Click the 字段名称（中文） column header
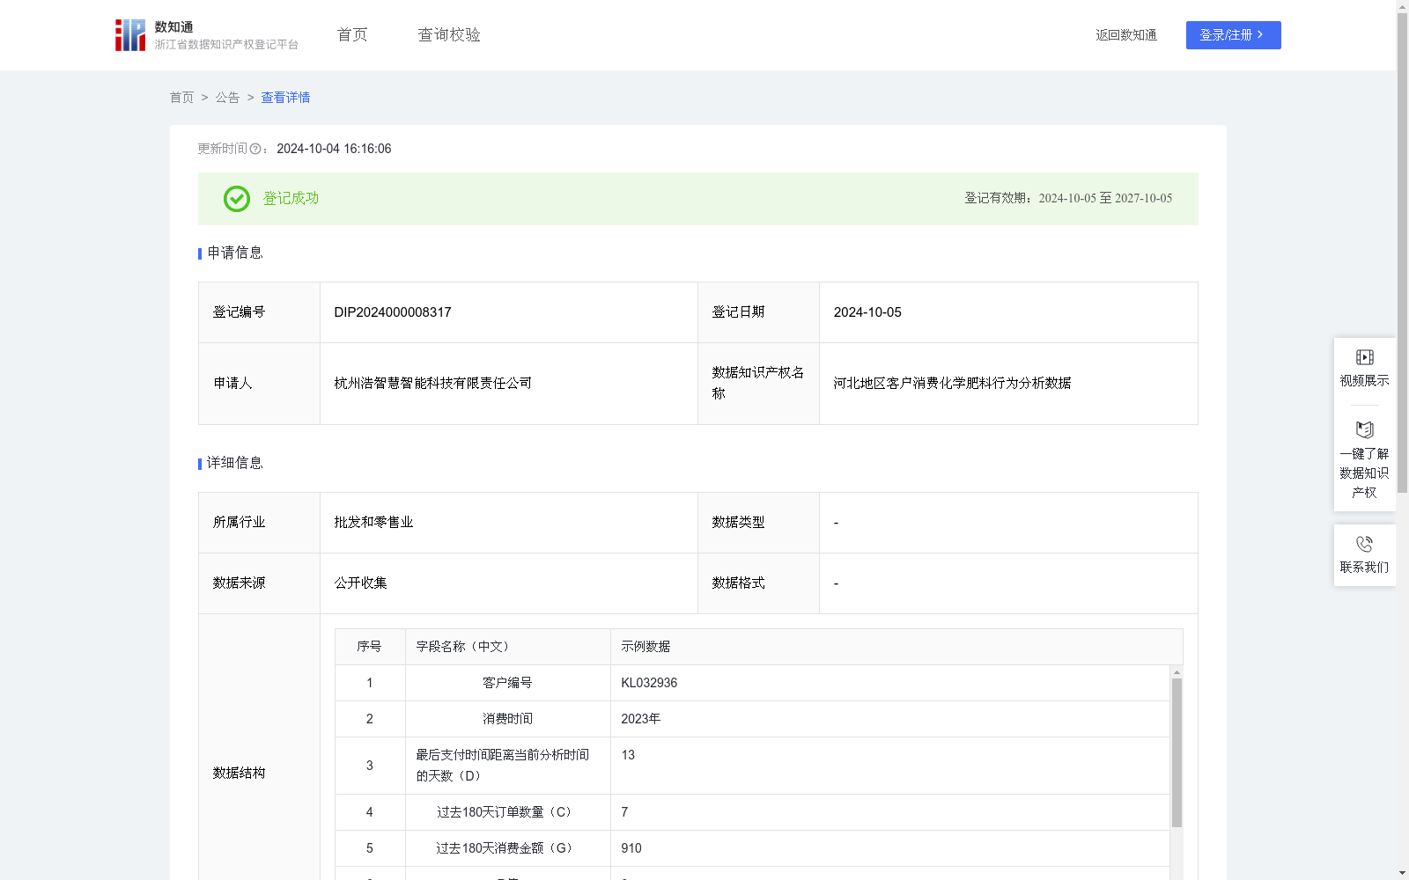 (508, 647)
